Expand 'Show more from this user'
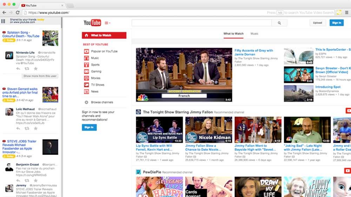 pyautogui.click(x=40, y=76)
